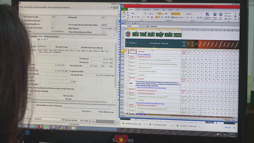
Task: Click the Phân loại kiểm tra thực tế hàng hóa field
Action: pos(87,106)
